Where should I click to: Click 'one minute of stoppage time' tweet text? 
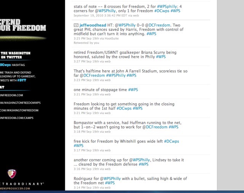tap(100, 90)
